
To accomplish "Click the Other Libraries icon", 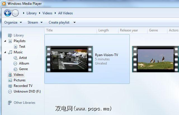I will click(x=10, y=103).
